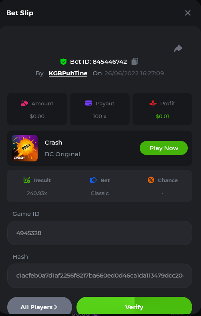Screen dimensions: 201x316
Task: Click the green verified shield icon
Action: pos(63,61)
